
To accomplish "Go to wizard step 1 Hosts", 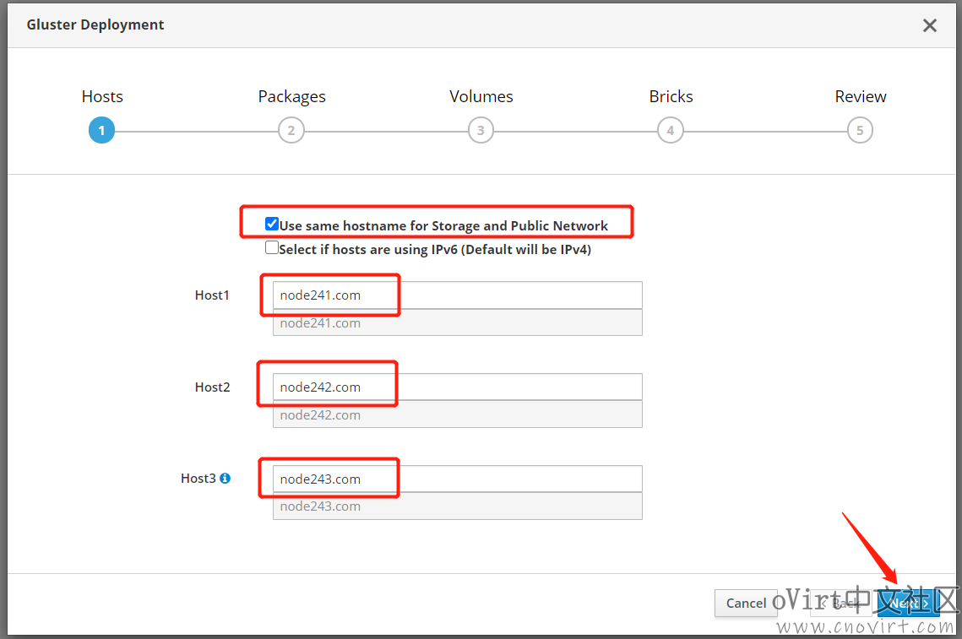I will [x=102, y=130].
